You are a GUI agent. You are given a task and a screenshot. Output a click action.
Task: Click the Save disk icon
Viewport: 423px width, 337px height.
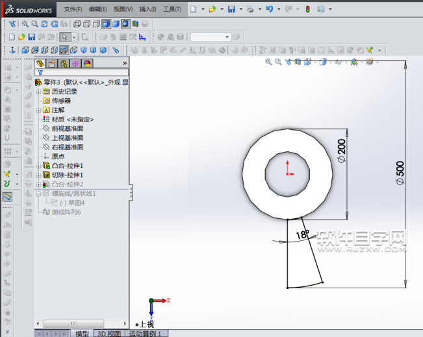pos(231,9)
